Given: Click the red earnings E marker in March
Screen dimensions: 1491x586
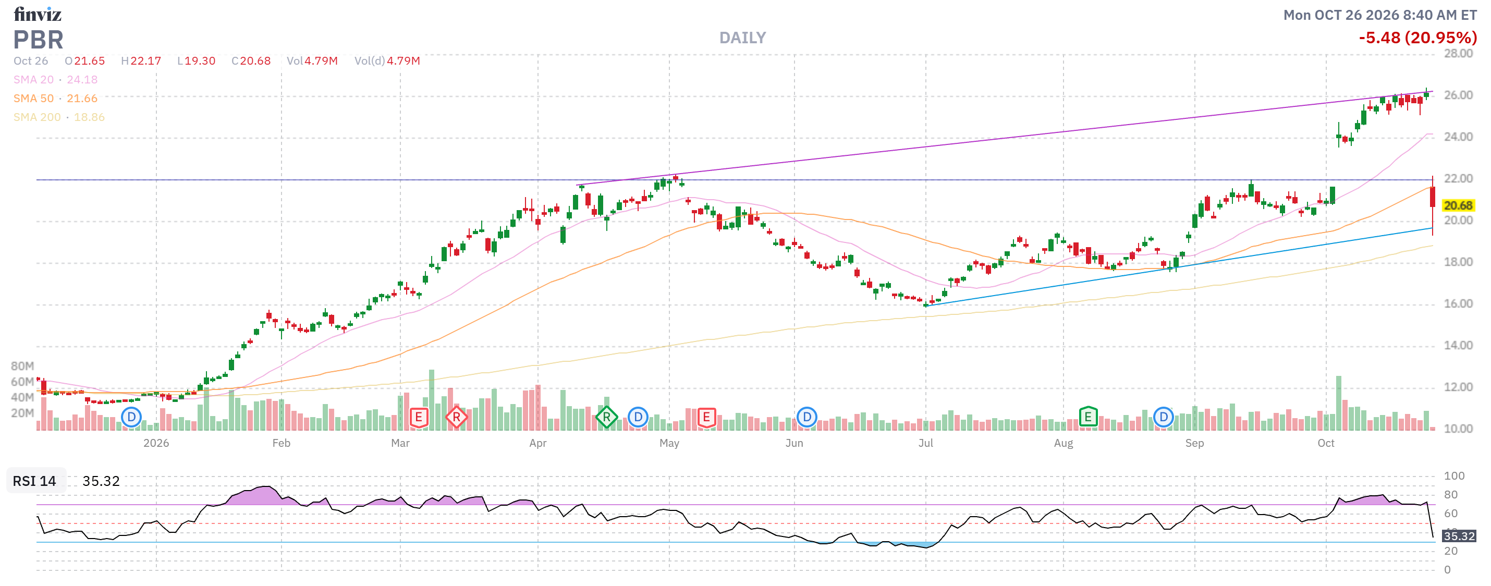Looking at the screenshot, I should pyautogui.click(x=419, y=417).
